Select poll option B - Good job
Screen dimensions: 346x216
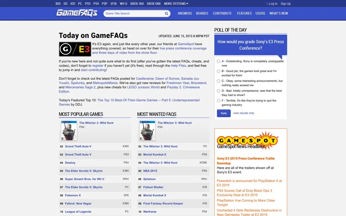pyautogui.click(x=218, y=71)
